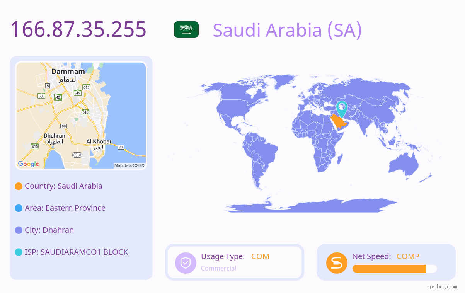Open the Dammam street map thumbnail
This screenshot has width=465, height=293.
[x=81, y=116]
